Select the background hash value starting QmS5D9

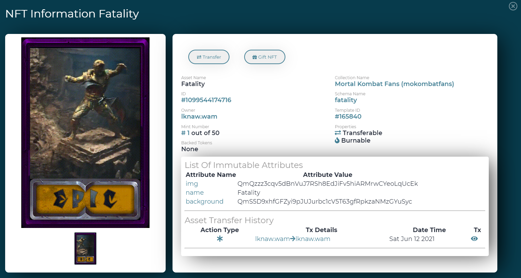pos(324,202)
